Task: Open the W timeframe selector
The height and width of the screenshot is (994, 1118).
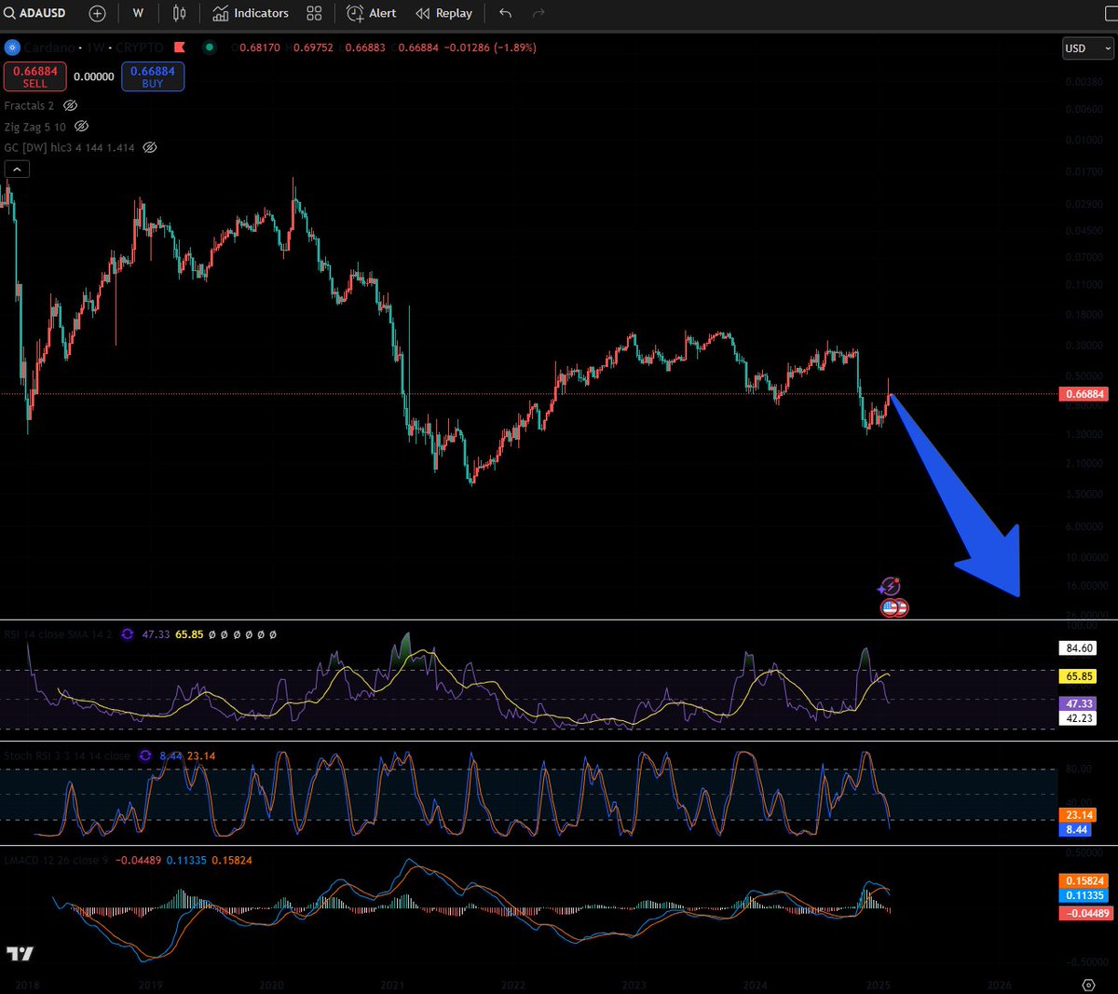Action: coord(138,13)
